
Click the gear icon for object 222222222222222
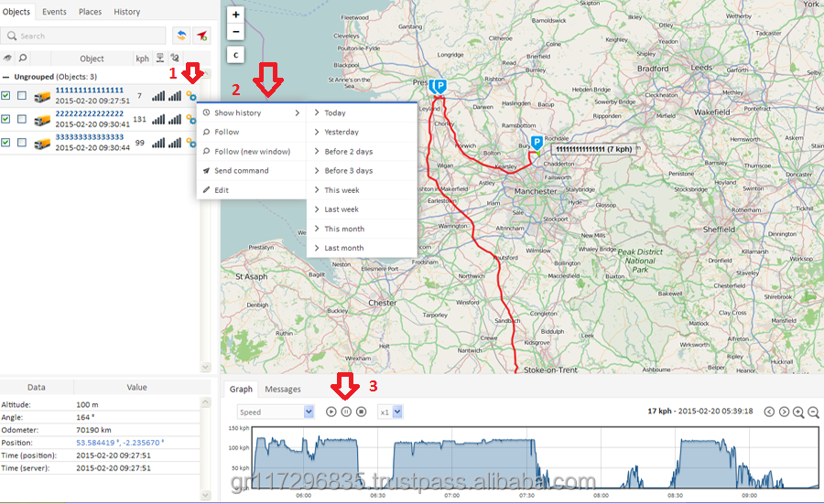(x=190, y=119)
